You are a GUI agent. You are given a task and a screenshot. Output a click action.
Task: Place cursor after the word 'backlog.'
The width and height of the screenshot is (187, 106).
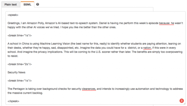43,93
